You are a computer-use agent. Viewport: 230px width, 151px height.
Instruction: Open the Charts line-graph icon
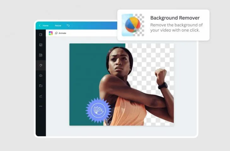(41, 96)
